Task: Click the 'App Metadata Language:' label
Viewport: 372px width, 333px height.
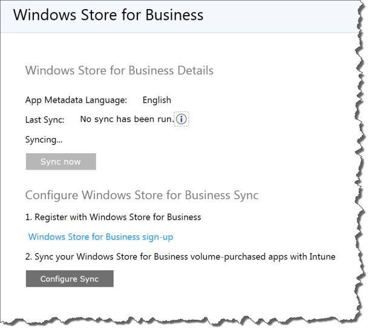Action: point(76,100)
